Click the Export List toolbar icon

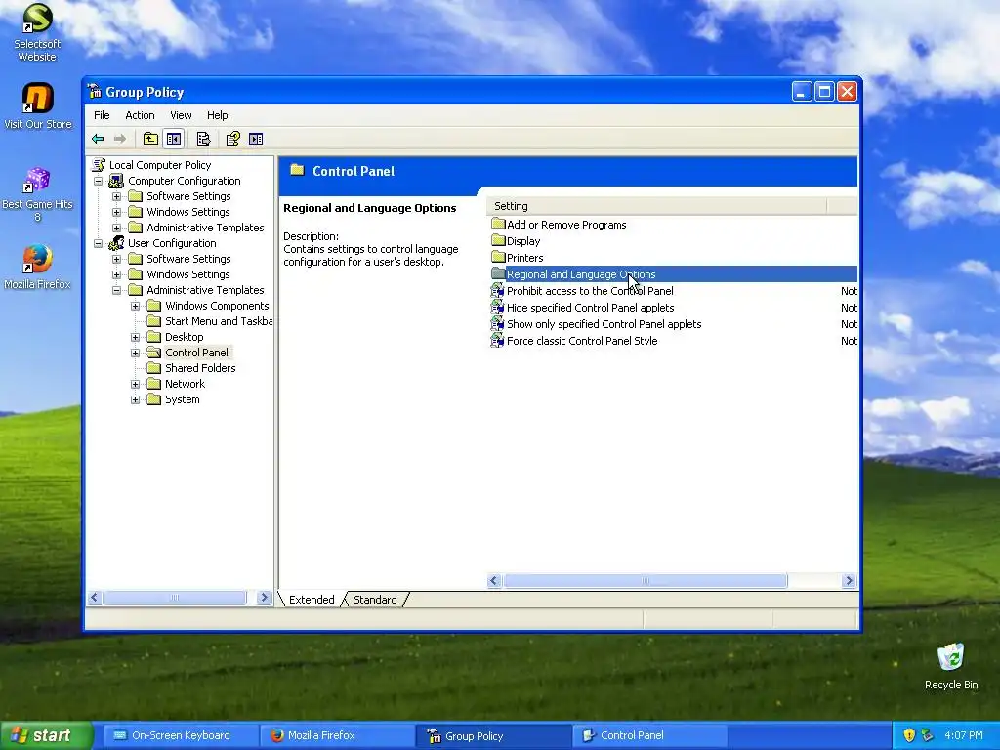(x=203, y=139)
